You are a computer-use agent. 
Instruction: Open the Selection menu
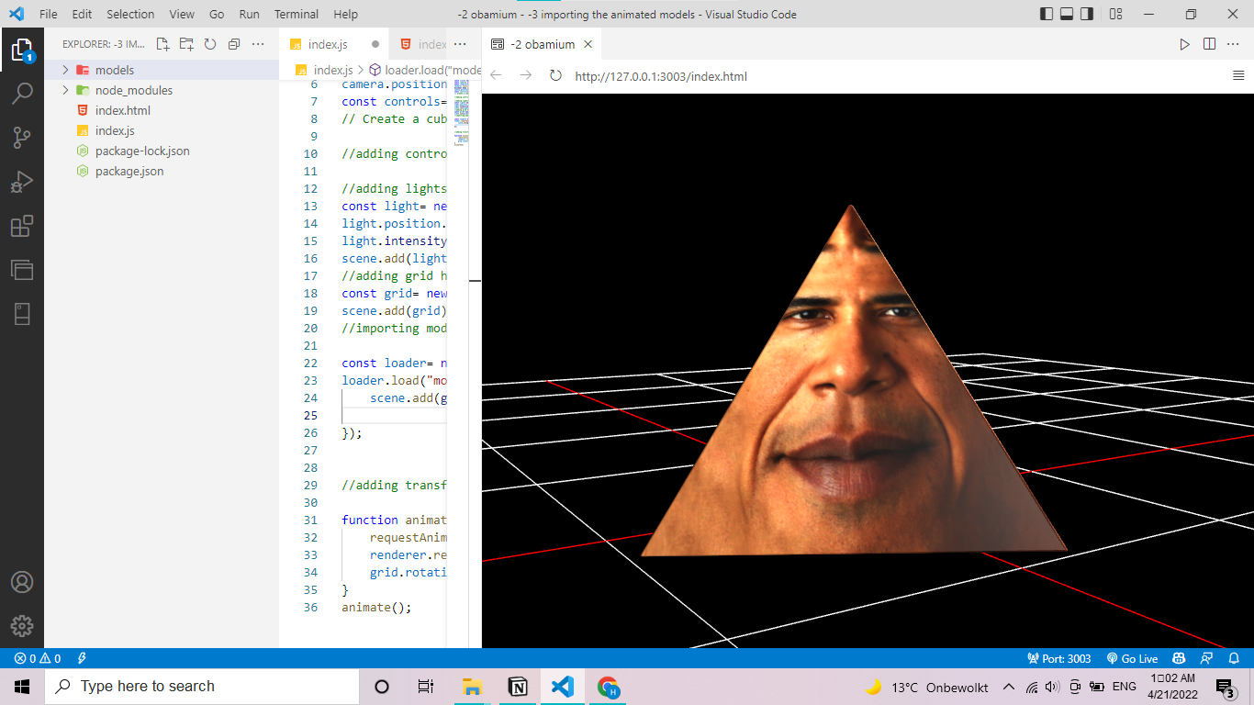130,14
